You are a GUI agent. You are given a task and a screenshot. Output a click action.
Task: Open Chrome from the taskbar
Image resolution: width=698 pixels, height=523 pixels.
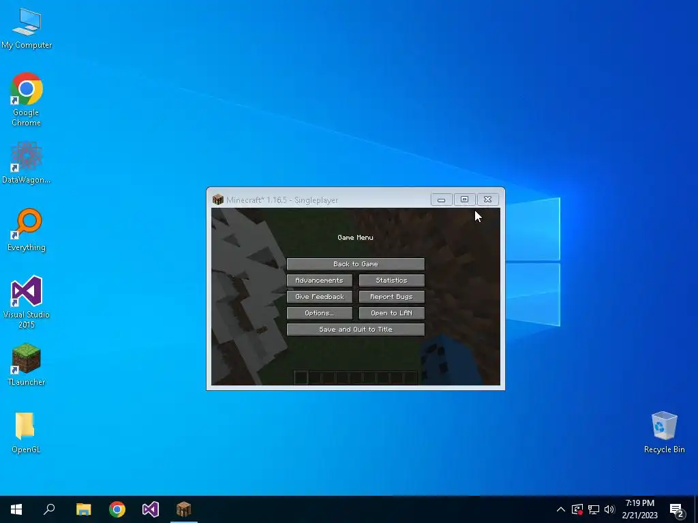117,509
